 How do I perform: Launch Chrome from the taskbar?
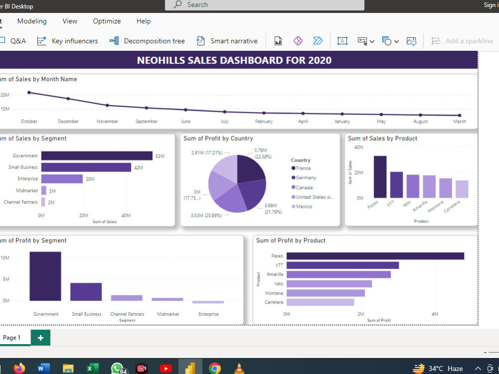(215, 368)
